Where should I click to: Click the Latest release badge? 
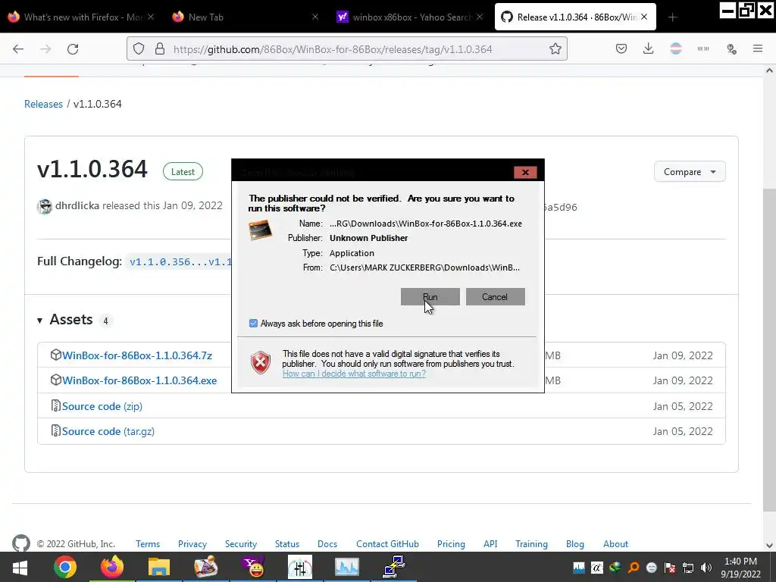(183, 172)
